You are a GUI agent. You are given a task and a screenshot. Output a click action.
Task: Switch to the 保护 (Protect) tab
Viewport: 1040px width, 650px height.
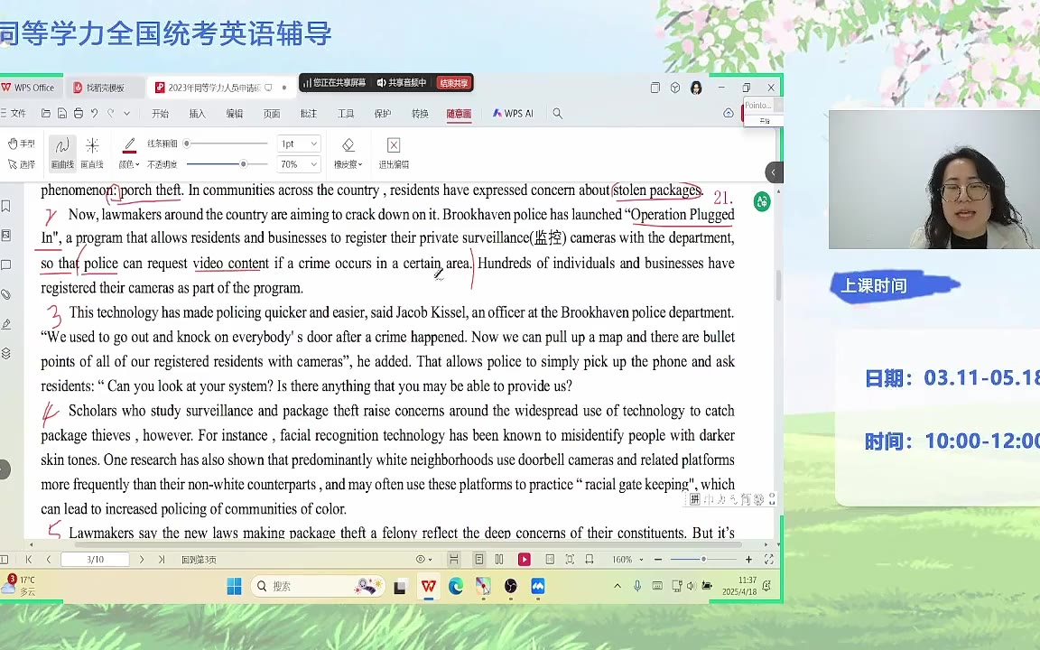coord(383,114)
